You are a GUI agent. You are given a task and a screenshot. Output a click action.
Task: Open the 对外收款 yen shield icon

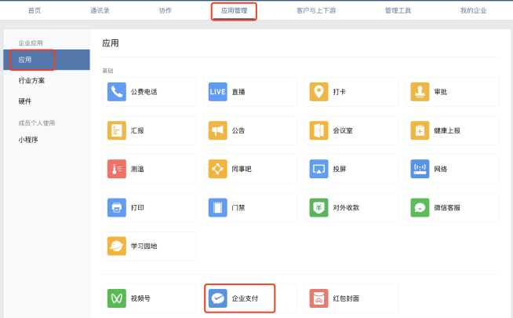[x=318, y=207]
